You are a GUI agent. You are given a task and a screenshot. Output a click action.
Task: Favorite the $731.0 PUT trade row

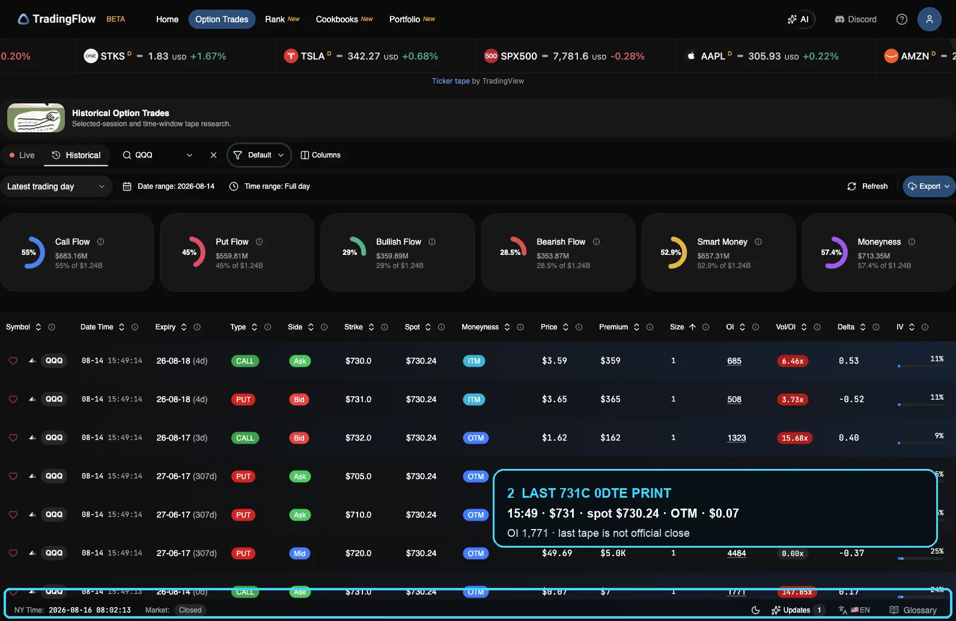pos(13,399)
